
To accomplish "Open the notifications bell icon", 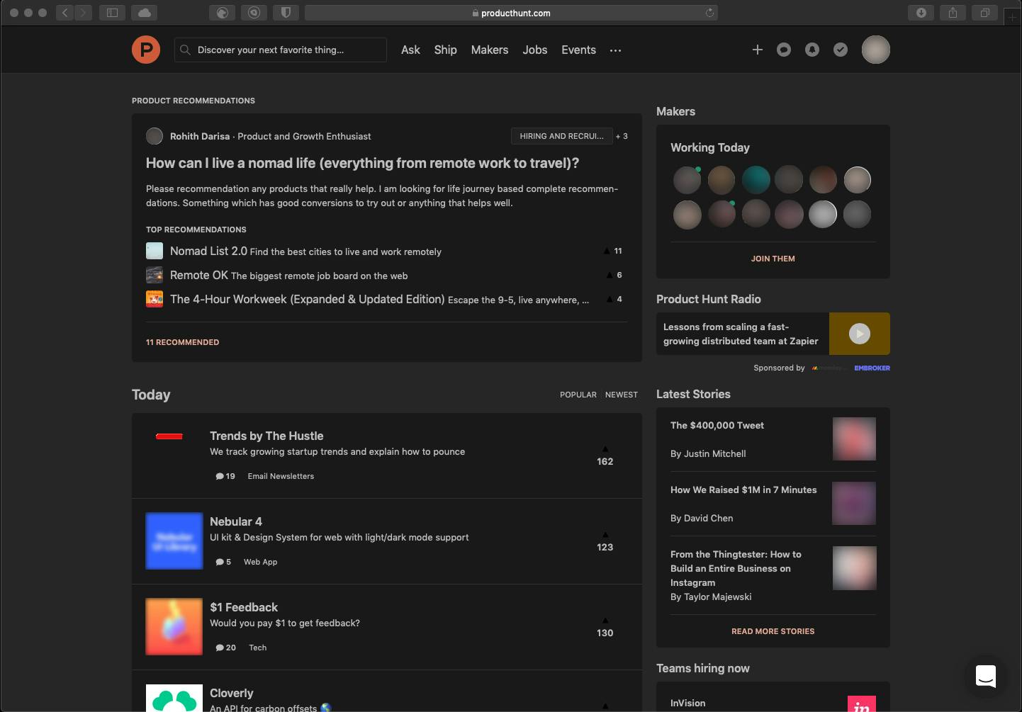I will [812, 50].
